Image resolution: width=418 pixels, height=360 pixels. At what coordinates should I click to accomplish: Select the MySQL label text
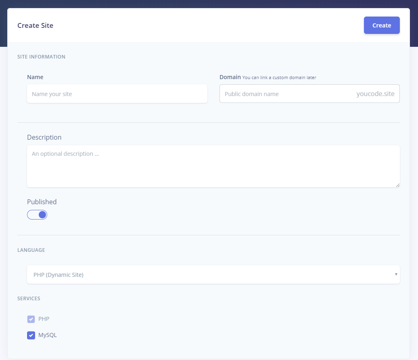pos(48,335)
